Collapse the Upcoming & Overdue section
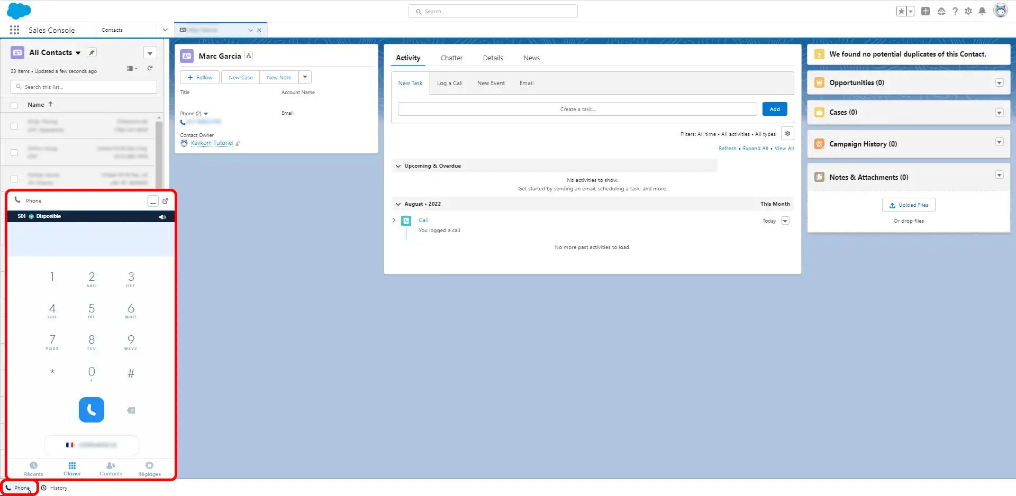This screenshot has height=496, width=1016. 398,166
